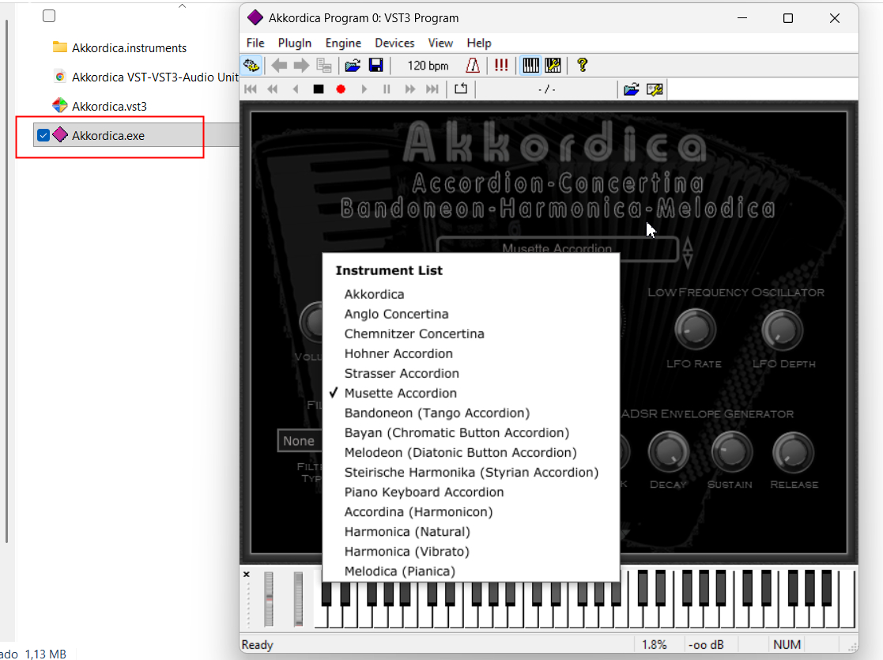The width and height of the screenshot is (883, 660).
Task: Click the next program right arrow icon
Action: pyautogui.click(x=302, y=66)
